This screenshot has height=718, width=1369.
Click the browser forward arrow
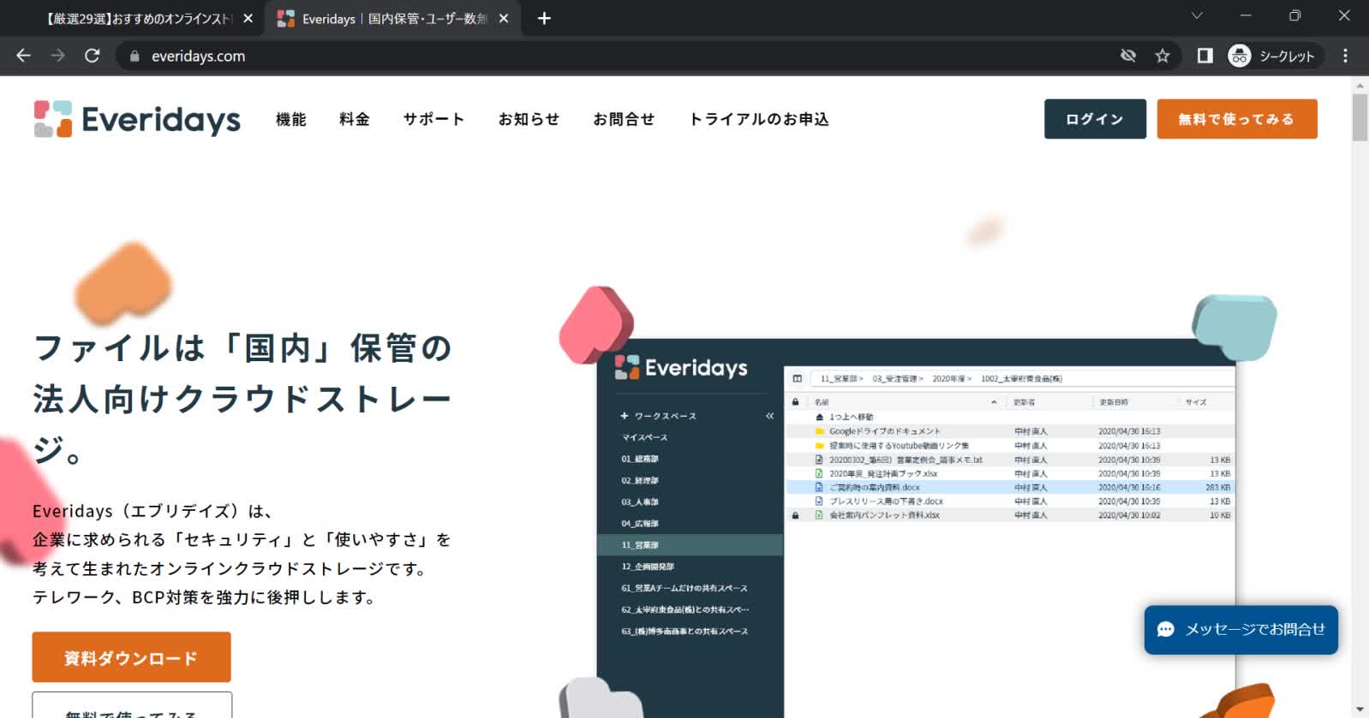[57, 56]
